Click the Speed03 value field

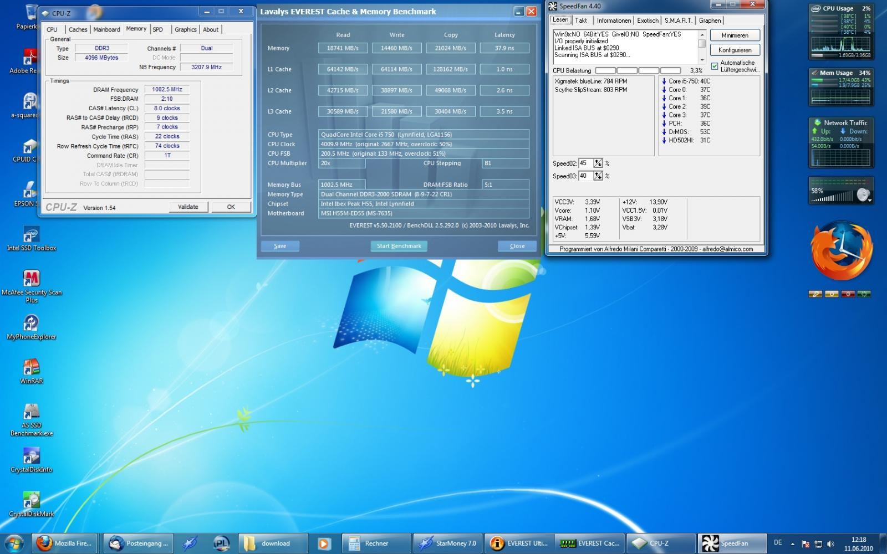click(x=585, y=176)
